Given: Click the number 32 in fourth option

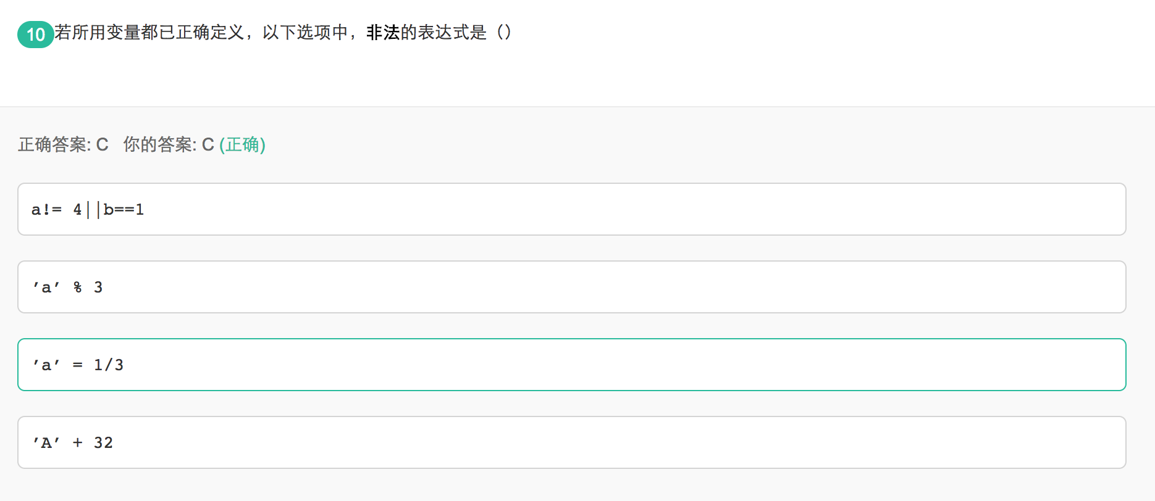Looking at the screenshot, I should [103, 443].
